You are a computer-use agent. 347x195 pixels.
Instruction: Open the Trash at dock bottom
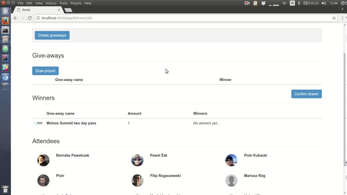[x=5, y=189]
